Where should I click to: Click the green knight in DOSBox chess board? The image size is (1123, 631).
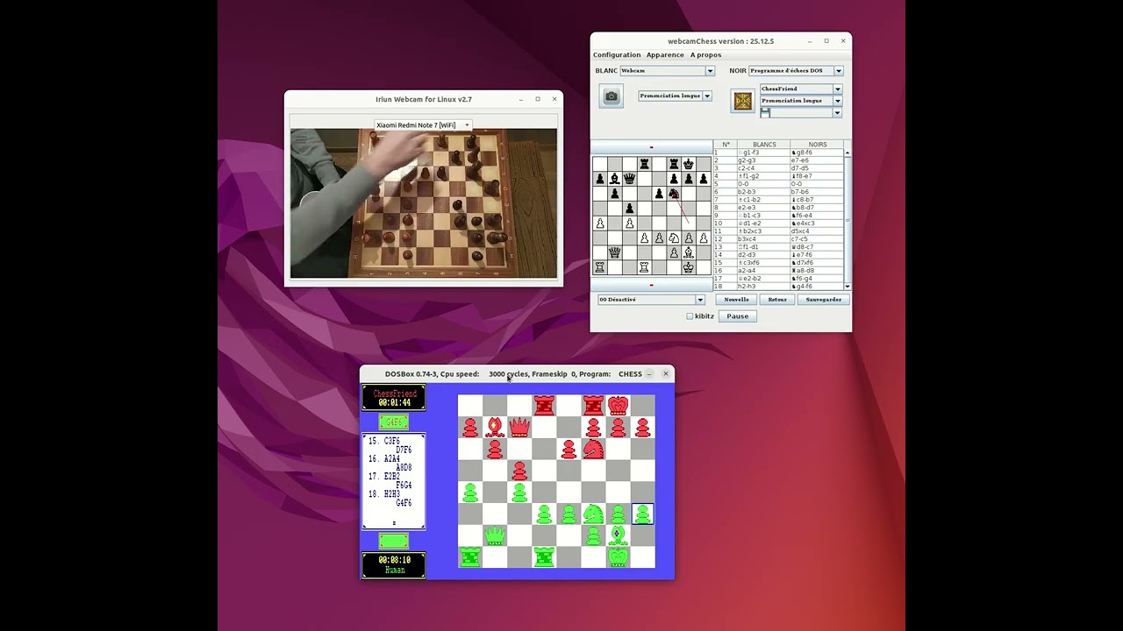coord(593,514)
